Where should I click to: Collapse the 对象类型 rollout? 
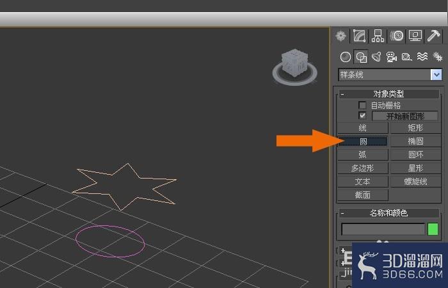(389, 93)
